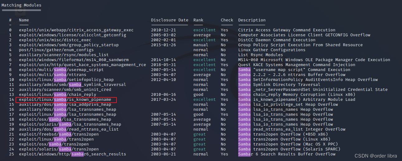Click description 'trans2open Overflow (Mac OS X PPC)'
The height and width of the screenshot is (161, 402).
[x=296, y=144]
